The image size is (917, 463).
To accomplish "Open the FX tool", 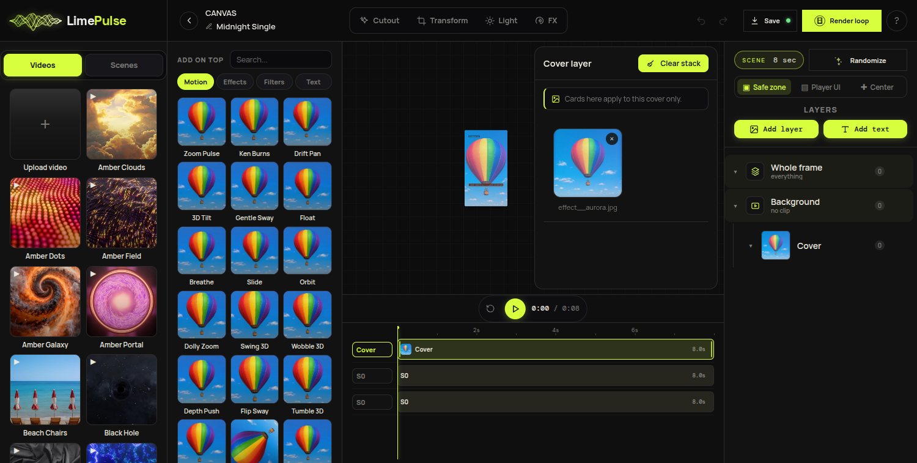I will [546, 21].
